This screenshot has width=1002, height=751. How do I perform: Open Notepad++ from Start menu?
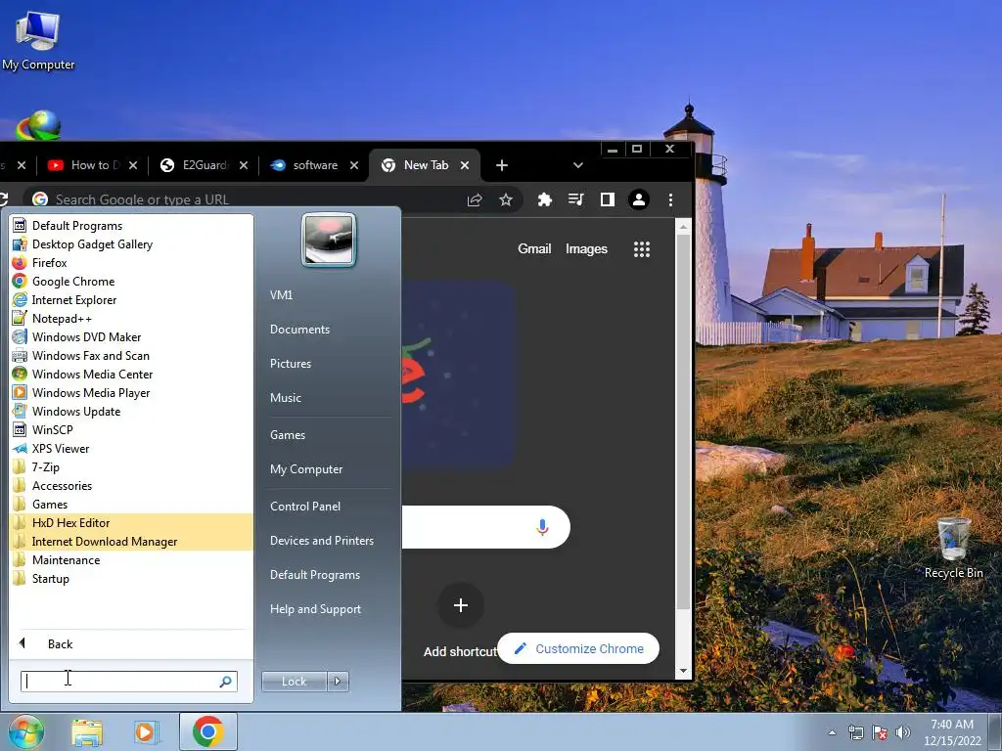62,318
